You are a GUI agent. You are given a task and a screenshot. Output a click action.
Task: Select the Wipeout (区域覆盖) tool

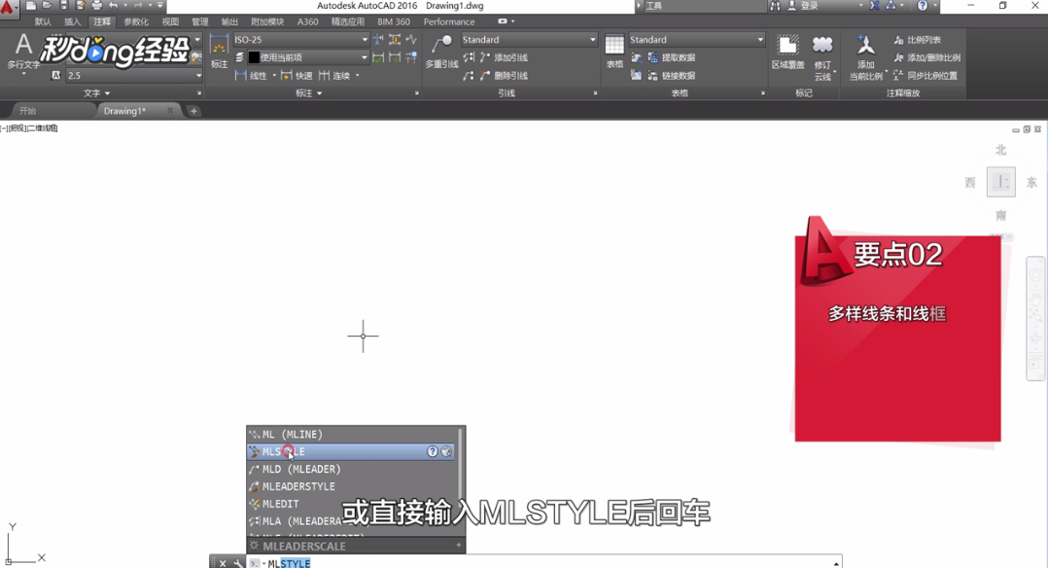[x=787, y=53]
